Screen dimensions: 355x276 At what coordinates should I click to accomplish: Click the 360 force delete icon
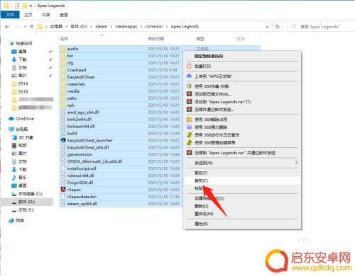tap(189, 127)
